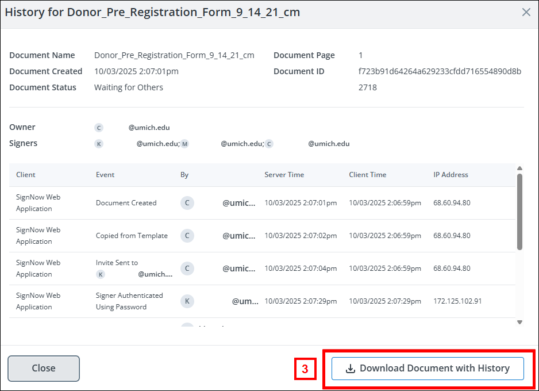Select the Document Created event cell

(x=126, y=203)
